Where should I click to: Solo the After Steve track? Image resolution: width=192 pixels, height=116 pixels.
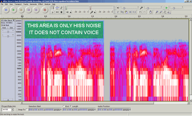click(x=11, y=28)
